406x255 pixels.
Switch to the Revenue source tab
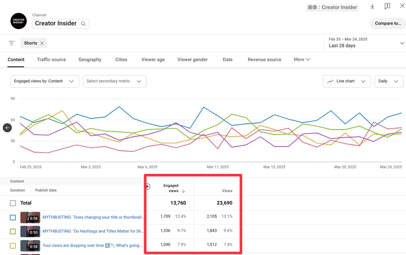tap(265, 60)
